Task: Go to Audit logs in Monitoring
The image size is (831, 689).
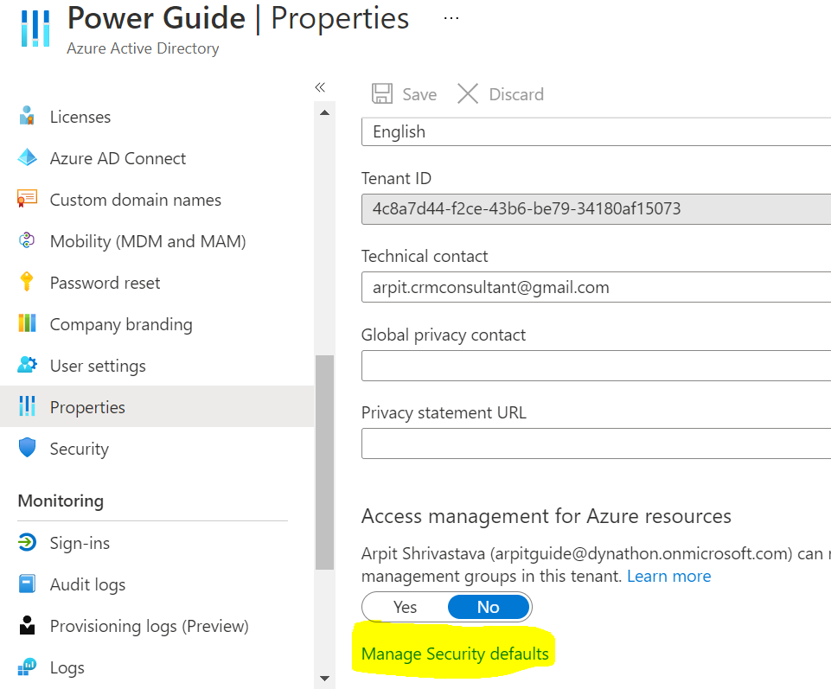Action: click(87, 584)
